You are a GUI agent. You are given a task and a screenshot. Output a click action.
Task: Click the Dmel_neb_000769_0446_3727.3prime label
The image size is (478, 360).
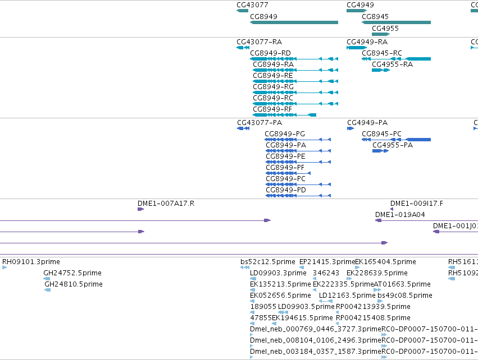click(x=316, y=329)
